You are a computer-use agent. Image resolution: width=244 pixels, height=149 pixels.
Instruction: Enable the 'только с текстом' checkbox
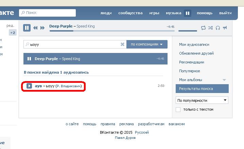[x=178, y=109]
